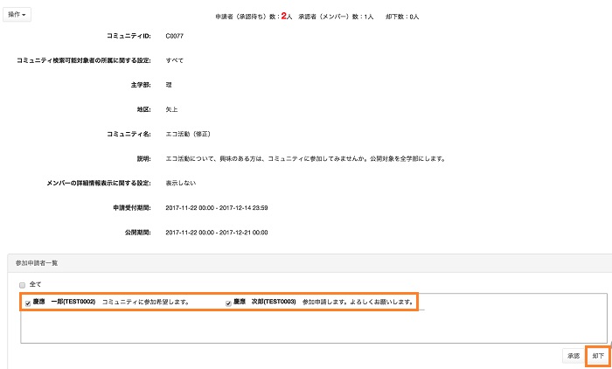Click the 公開期間 date range value
Image resolution: width=612 pixels, height=369 pixels.
tap(216, 232)
